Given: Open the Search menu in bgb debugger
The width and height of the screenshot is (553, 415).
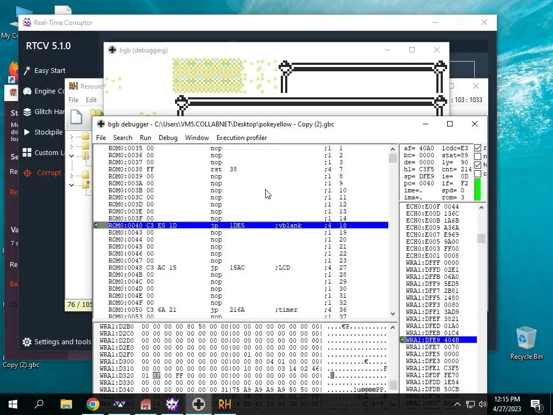Looking at the screenshot, I should 123,138.
